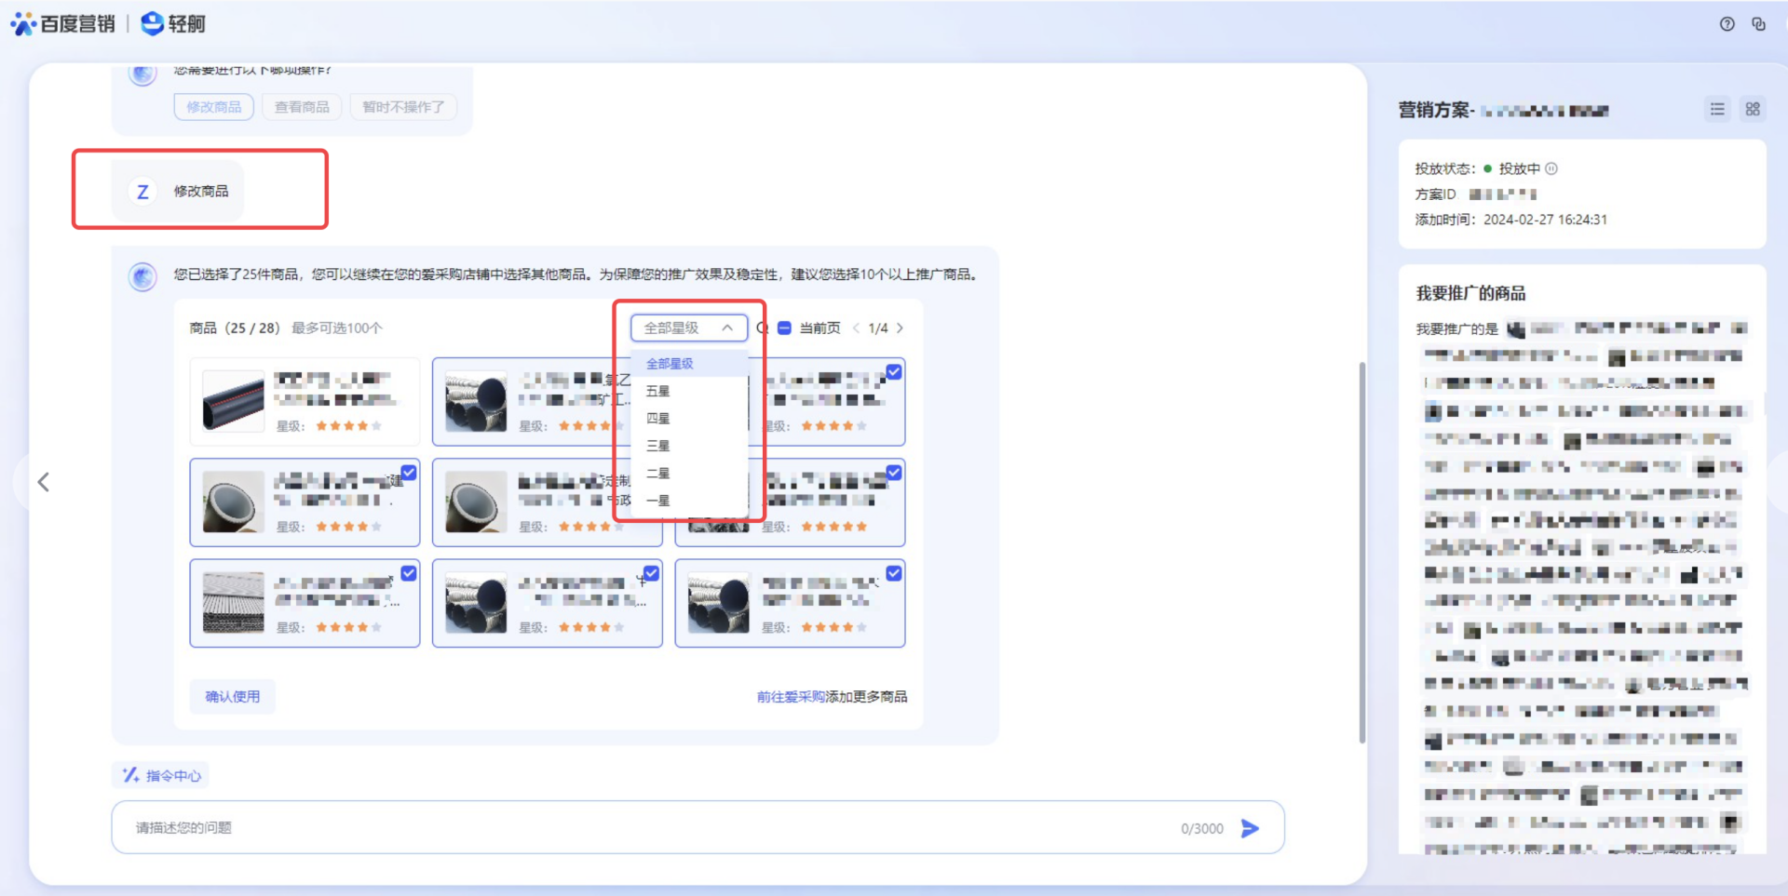This screenshot has width=1788, height=896.
Task: Click the help question mark icon
Action: (1727, 24)
